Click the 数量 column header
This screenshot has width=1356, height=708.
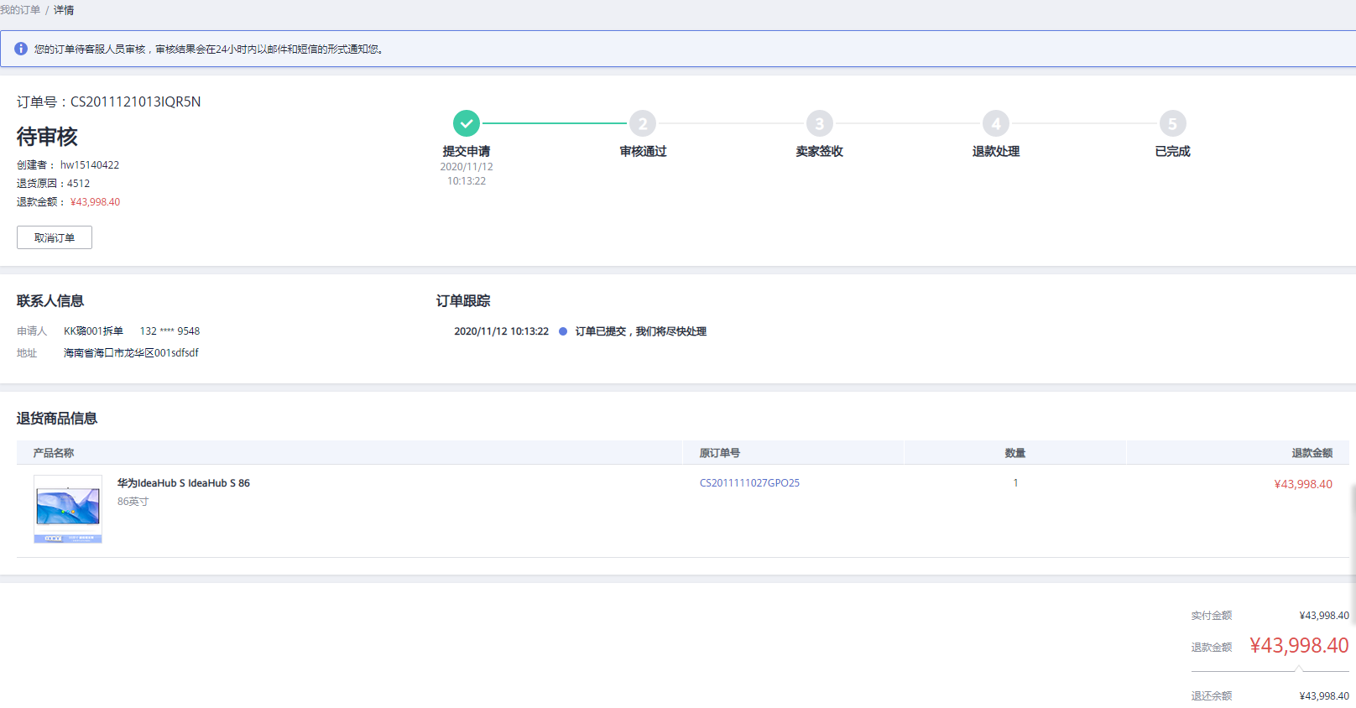coord(1015,453)
